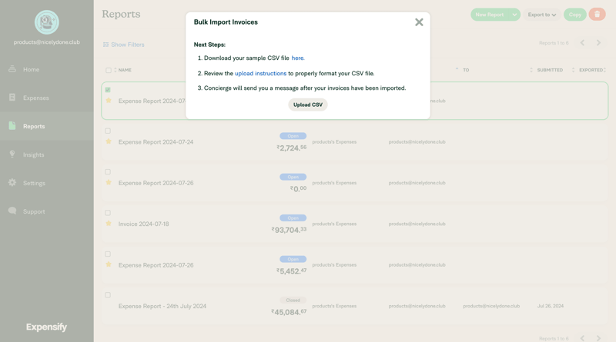
Task: Click the red trash delete icon
Action: coord(598,15)
